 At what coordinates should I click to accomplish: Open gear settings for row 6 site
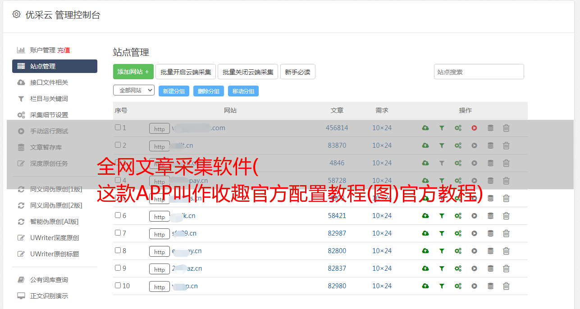point(458,216)
